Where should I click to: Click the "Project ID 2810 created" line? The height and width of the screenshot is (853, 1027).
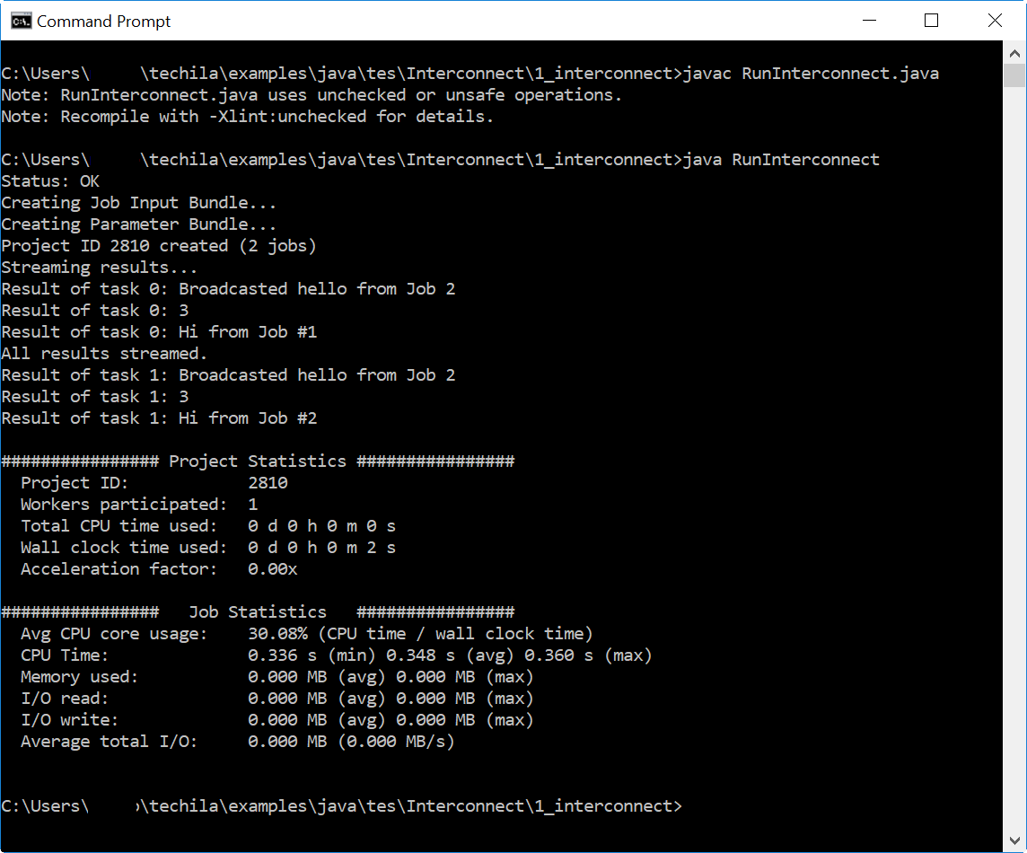(159, 246)
